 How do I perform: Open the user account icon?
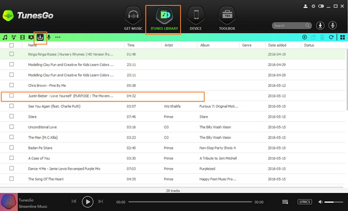pyautogui.click(x=306, y=6)
